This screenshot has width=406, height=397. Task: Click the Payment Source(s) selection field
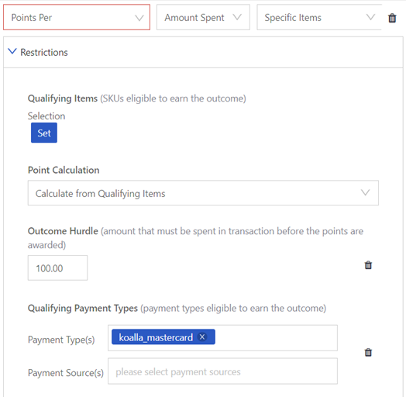pyautogui.click(x=222, y=371)
